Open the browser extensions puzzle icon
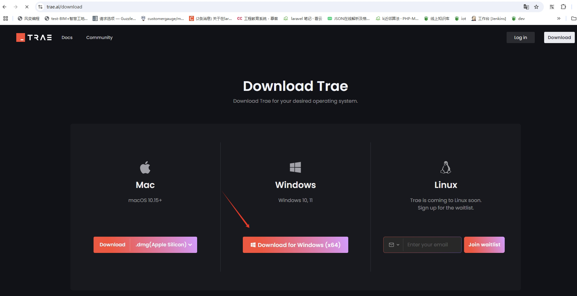The image size is (577, 296). click(563, 7)
